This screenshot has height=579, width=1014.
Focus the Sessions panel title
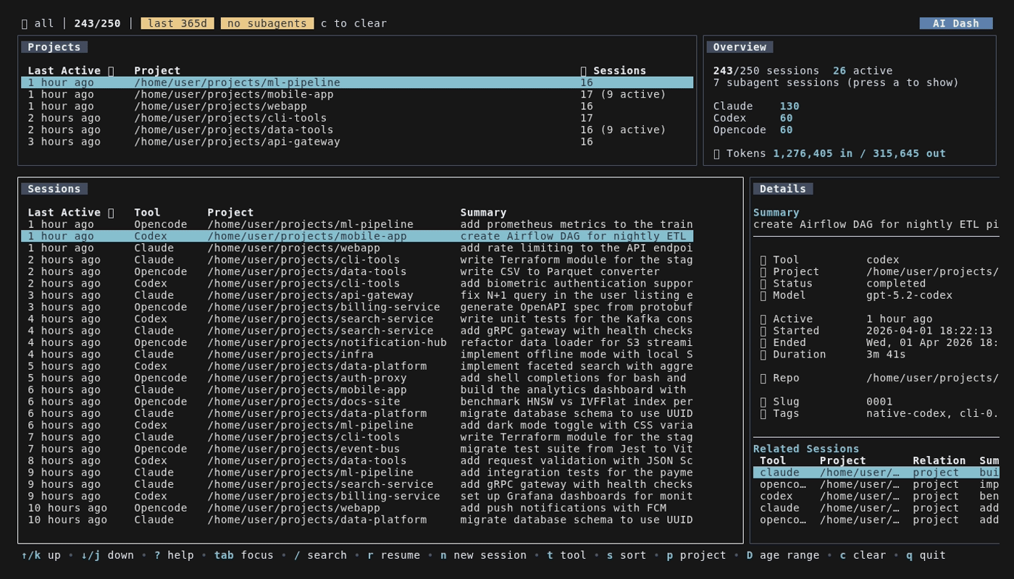pyautogui.click(x=54, y=189)
